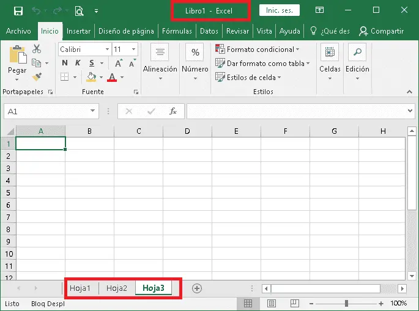Add a new sheet with plus icon
The width and height of the screenshot is (419, 311).
(197, 288)
